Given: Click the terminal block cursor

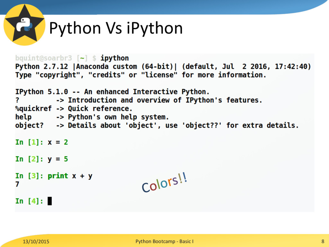Looking at the screenshot, I should [x=49, y=201].
